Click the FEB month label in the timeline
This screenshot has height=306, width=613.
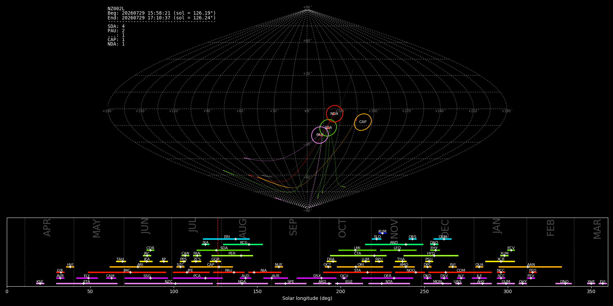tap(551, 227)
